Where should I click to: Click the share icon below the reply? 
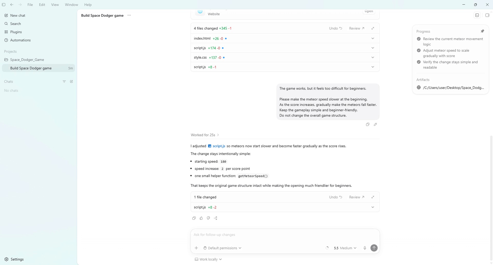[x=215, y=218]
